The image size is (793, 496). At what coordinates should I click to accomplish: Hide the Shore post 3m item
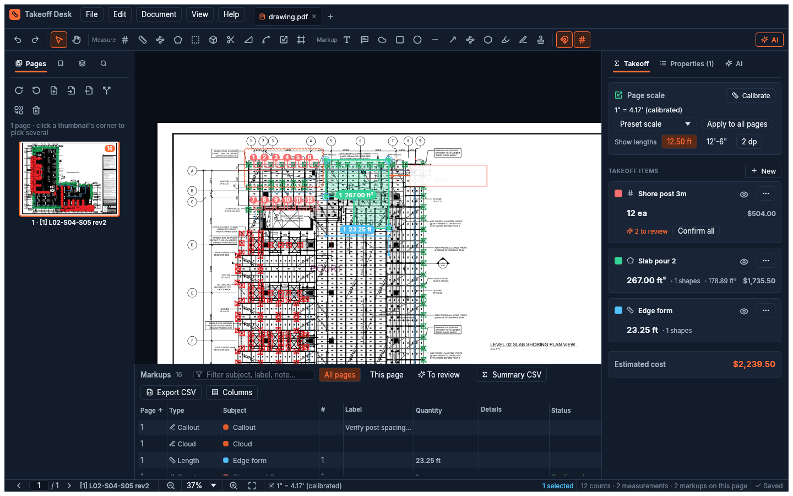tap(744, 194)
